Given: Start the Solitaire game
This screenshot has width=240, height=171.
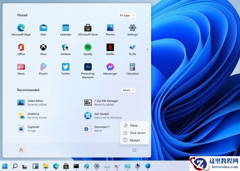Looking at the screenshot, I should coord(66,50).
